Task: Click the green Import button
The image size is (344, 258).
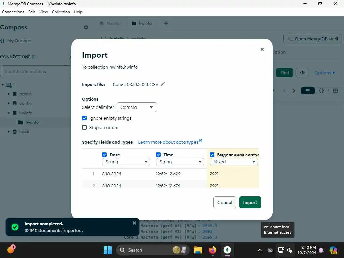Action: tap(250, 202)
